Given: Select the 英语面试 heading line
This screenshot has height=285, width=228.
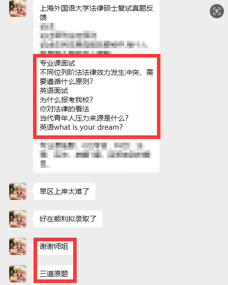Looking at the screenshot, I should pyautogui.click(x=54, y=91).
